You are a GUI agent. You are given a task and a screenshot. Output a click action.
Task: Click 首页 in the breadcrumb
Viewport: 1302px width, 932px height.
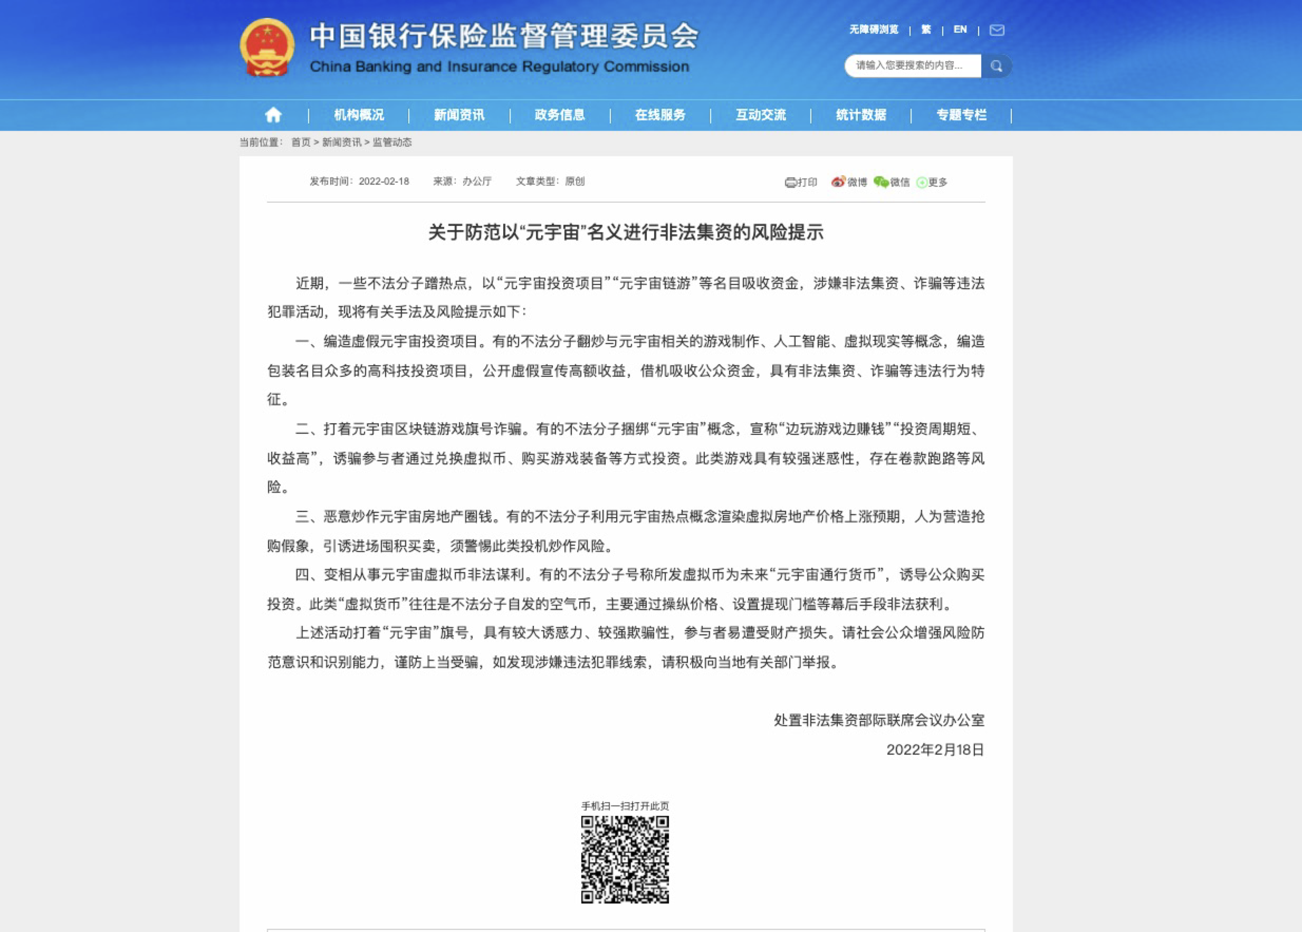tap(301, 142)
